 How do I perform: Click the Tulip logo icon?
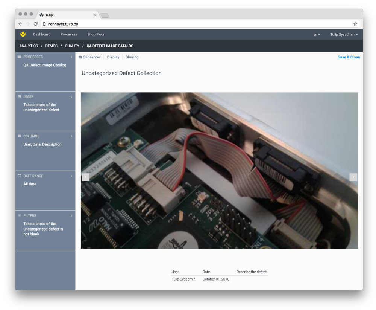23,34
